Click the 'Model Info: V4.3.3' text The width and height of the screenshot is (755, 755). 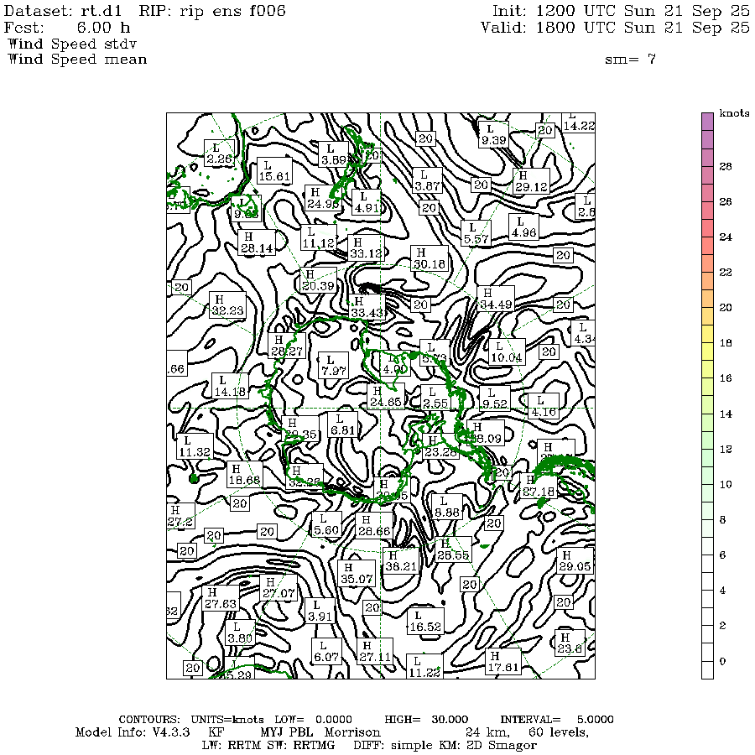click(x=133, y=732)
